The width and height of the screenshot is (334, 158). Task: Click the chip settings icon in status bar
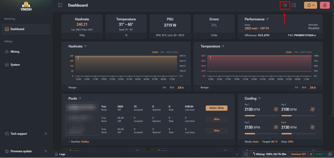point(330,154)
